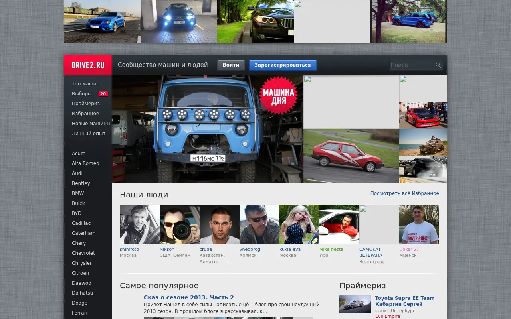This screenshot has width=511, height=319.
Task: Select Audi in the brand list
Action: click(x=77, y=173)
